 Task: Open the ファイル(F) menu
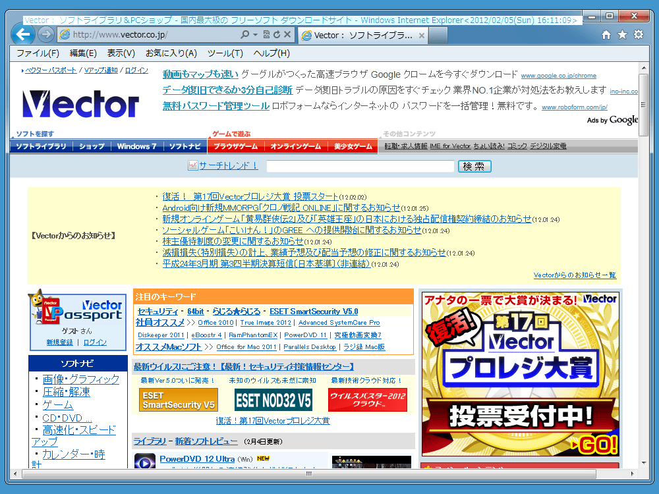pyautogui.click(x=38, y=53)
